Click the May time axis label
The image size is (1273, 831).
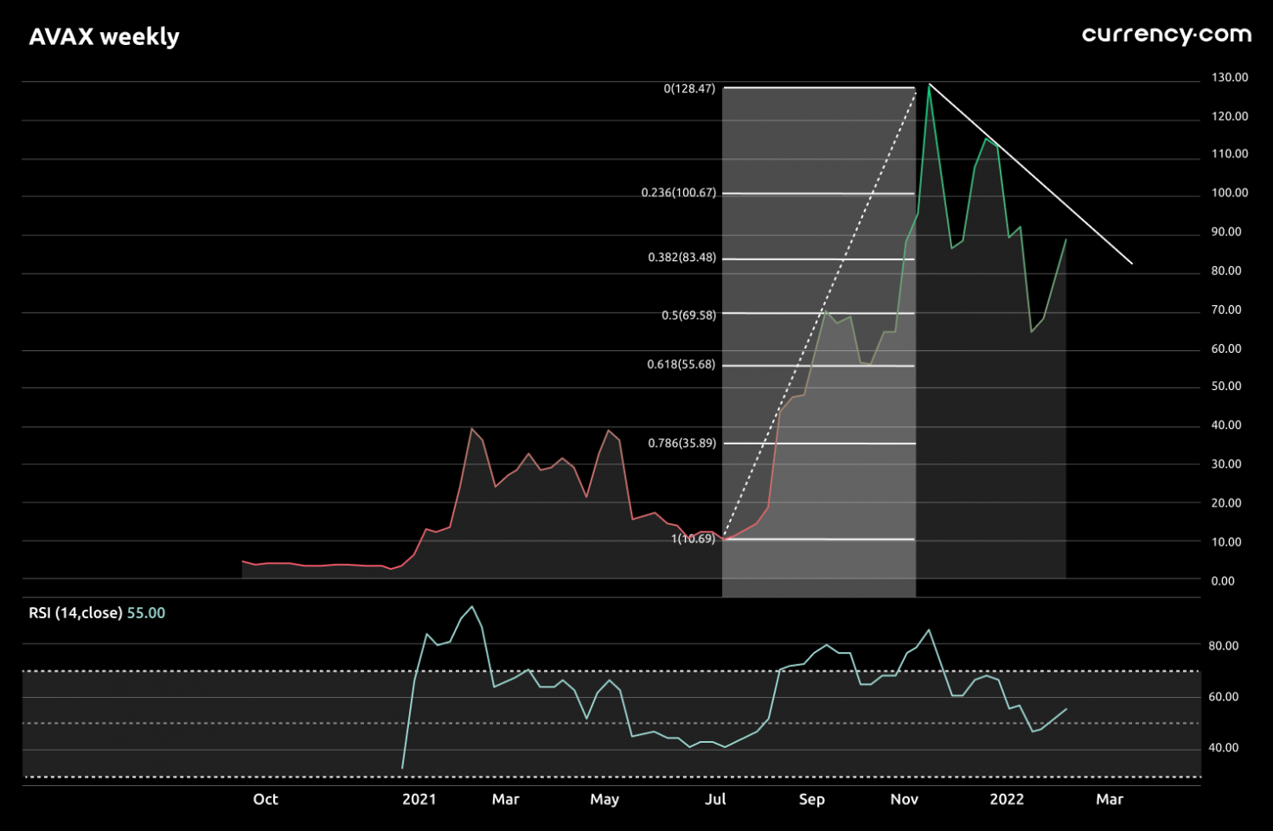605,799
